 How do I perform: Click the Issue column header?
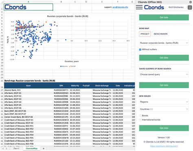tap(29, 86)
